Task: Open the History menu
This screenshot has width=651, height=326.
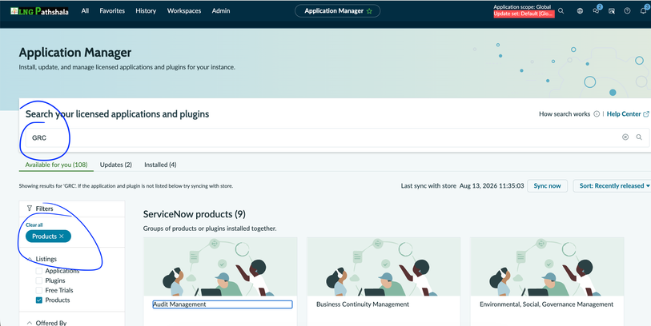Action: click(x=146, y=10)
